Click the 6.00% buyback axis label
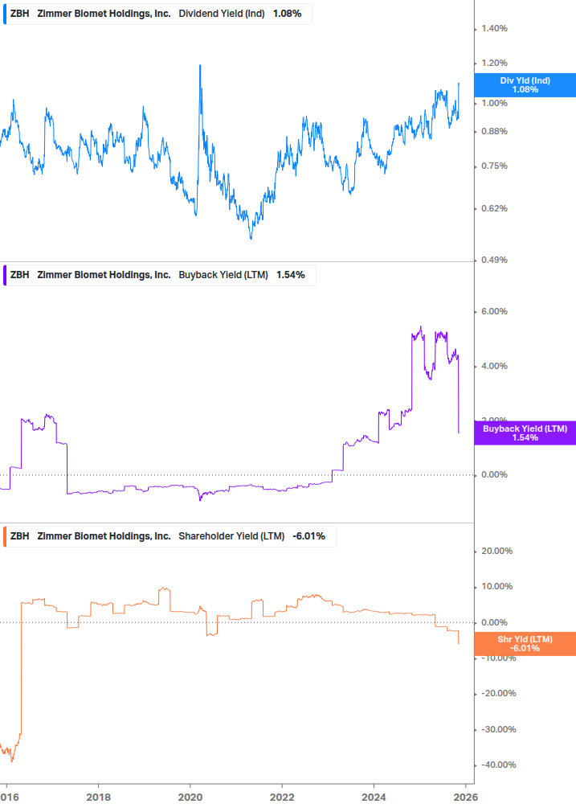 494,311
